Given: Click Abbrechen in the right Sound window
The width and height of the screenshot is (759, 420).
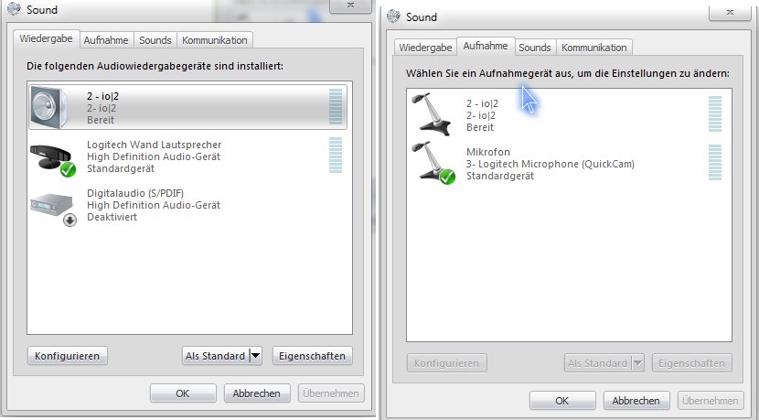Looking at the screenshot, I should (x=636, y=401).
